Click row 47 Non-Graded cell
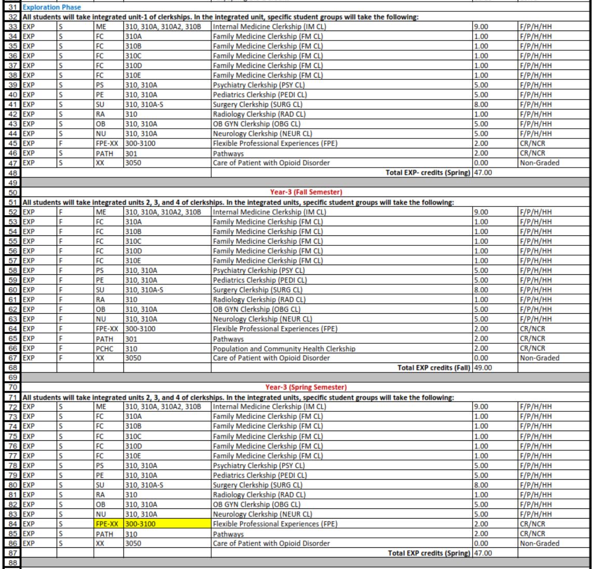This screenshot has height=569, width=593. 554,163
